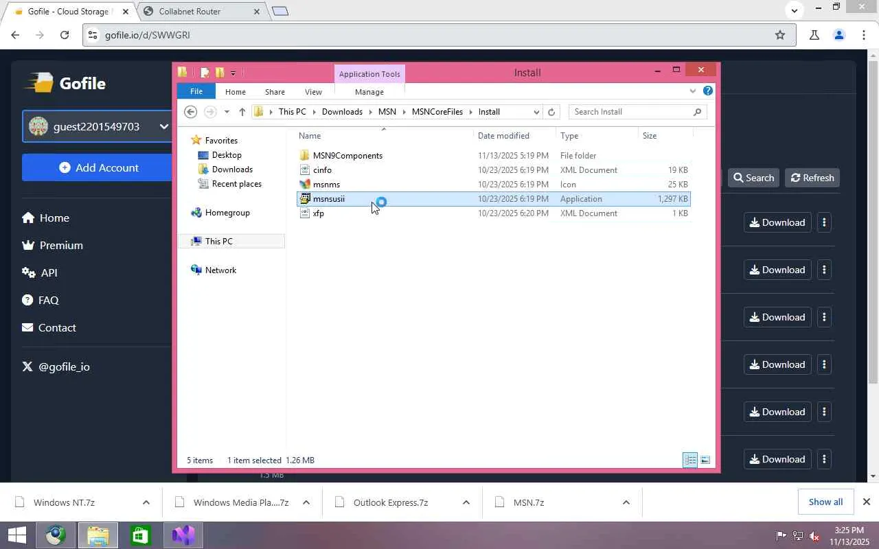Select the msnsusii application file
This screenshot has width=879, height=549.
coord(493,199)
